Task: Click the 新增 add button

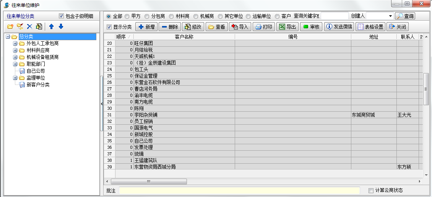Action: [x=147, y=27]
